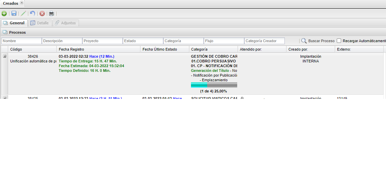The height and width of the screenshot is (196, 386).
Task: Save using the blue floppy disk icon
Action: click(14, 13)
